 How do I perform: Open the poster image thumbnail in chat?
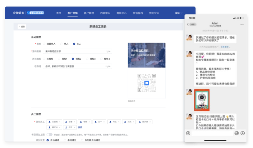click(x=202, y=100)
